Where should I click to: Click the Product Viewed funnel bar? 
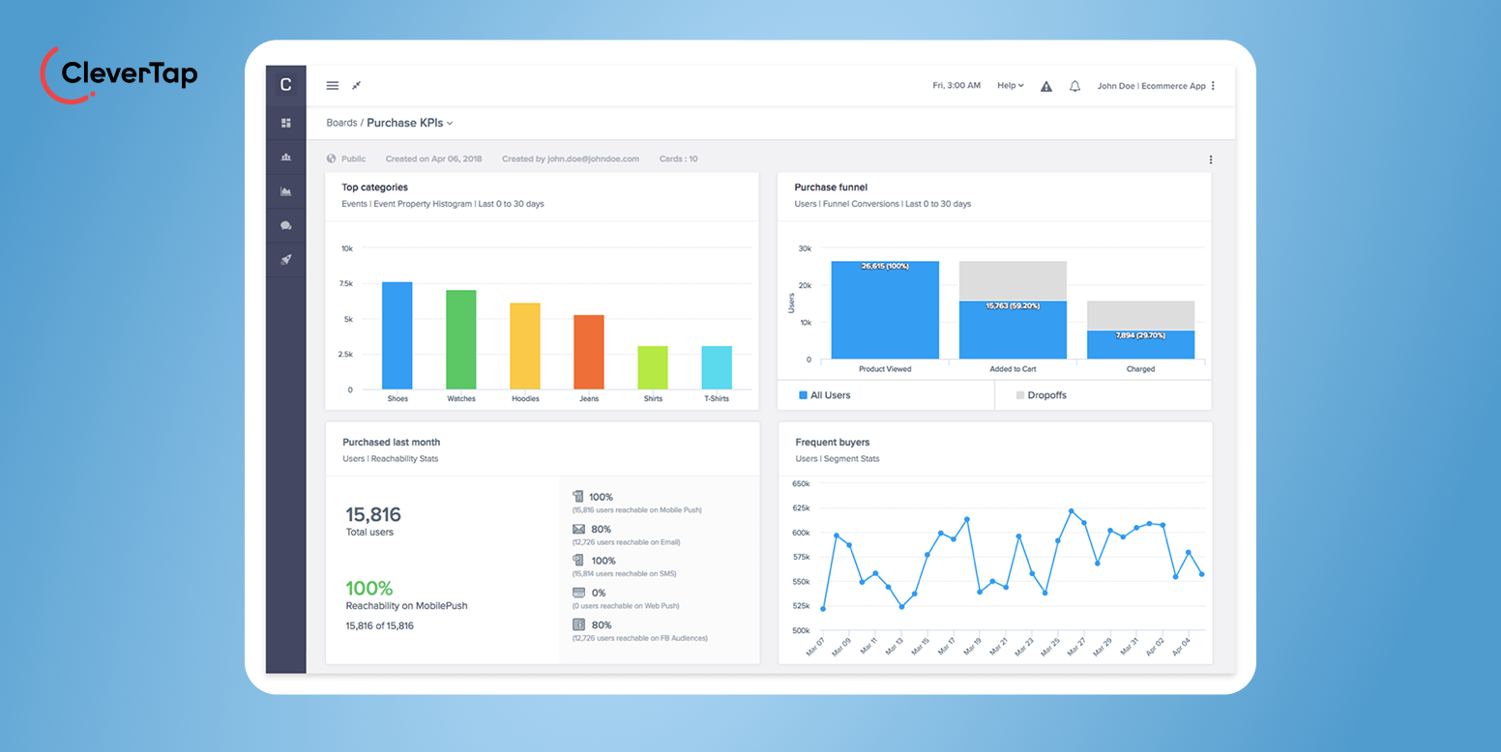(x=885, y=310)
